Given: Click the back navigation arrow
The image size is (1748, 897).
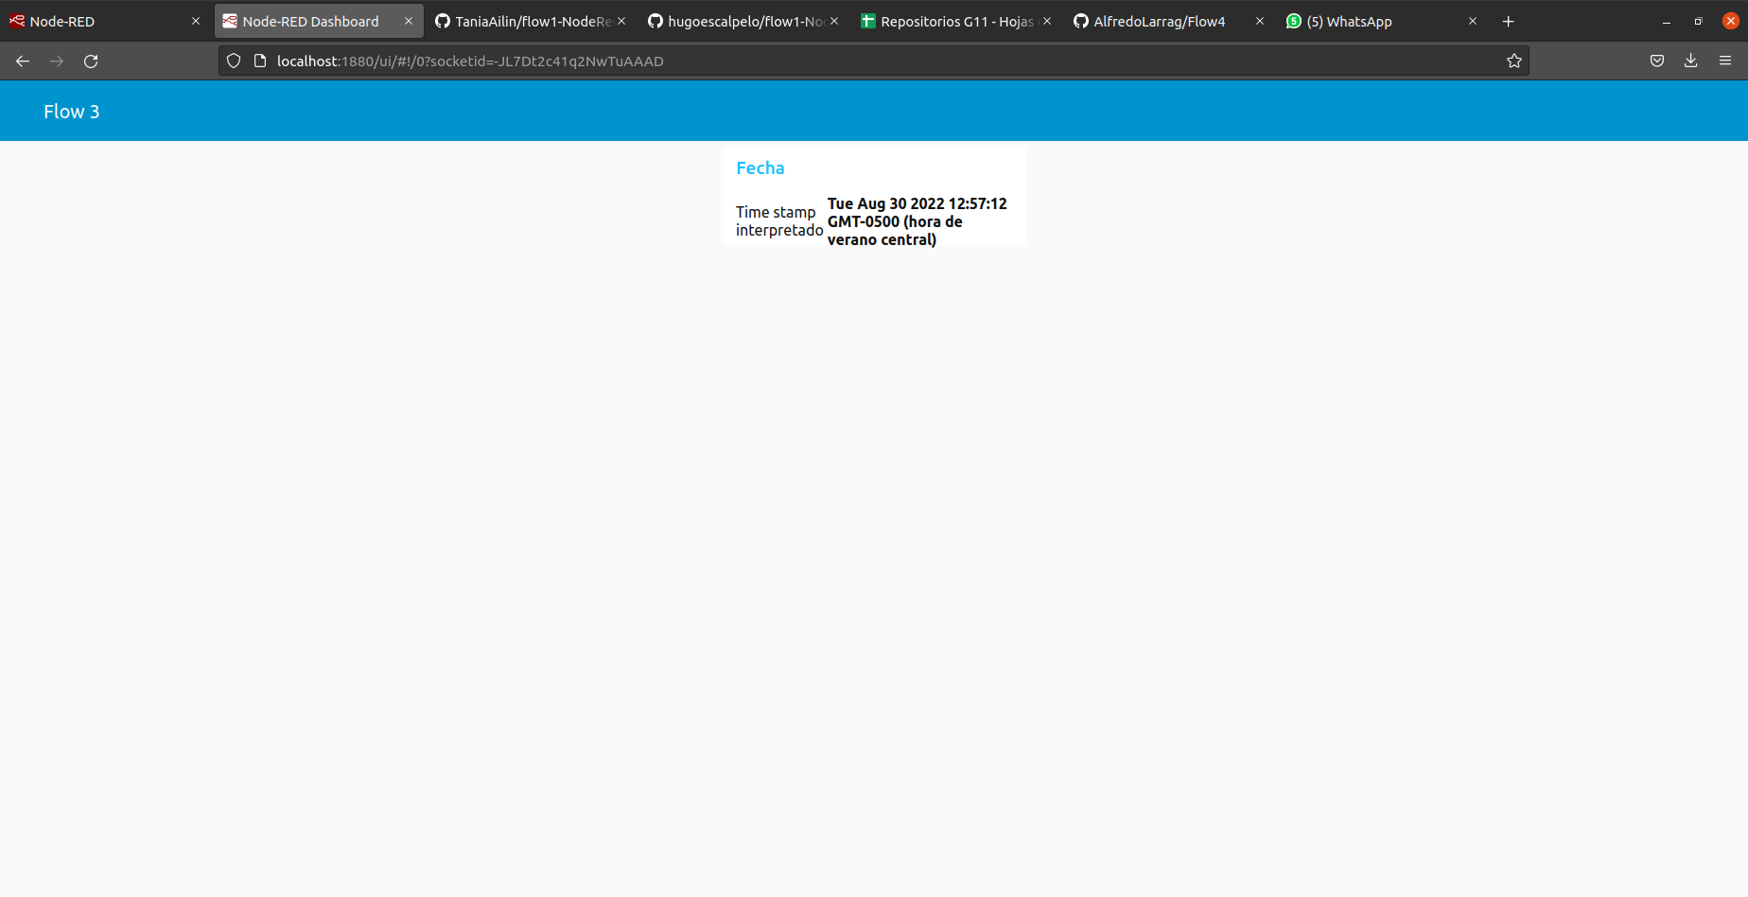Looking at the screenshot, I should tap(23, 61).
